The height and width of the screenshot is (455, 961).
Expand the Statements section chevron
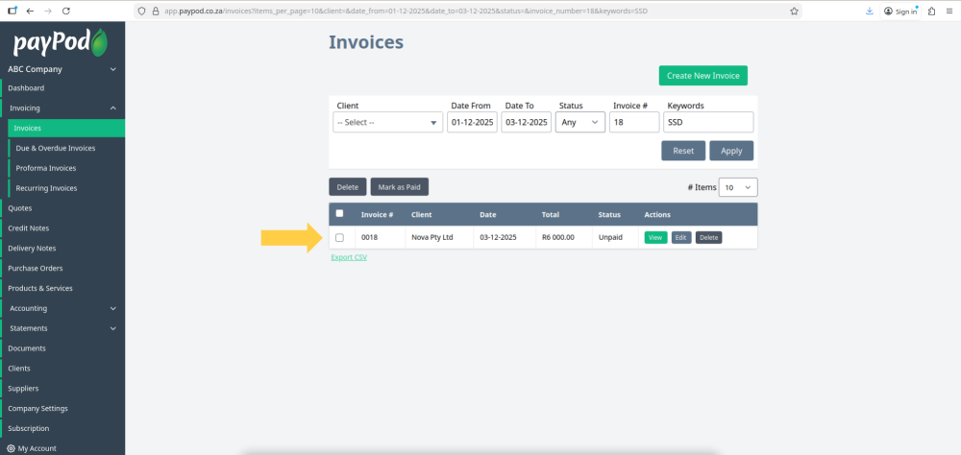click(112, 329)
